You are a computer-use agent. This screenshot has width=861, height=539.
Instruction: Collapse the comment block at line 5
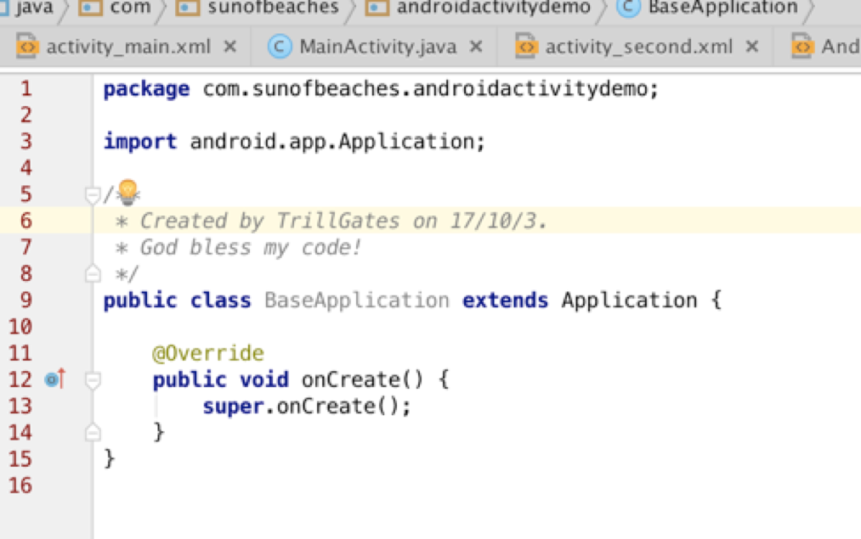pos(93,194)
